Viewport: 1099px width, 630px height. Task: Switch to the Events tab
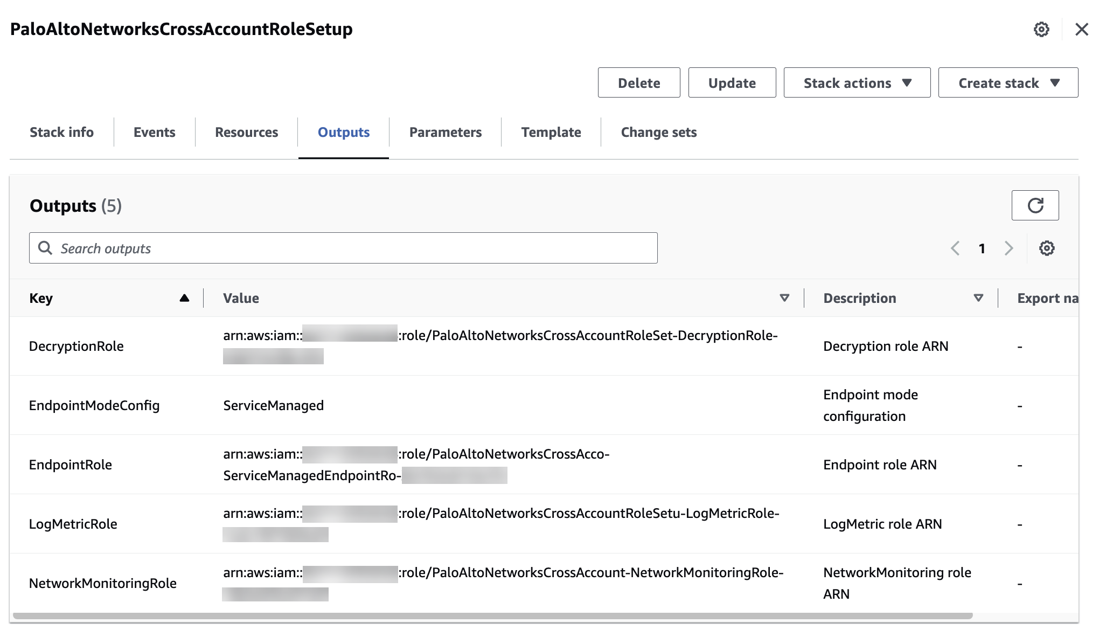(x=154, y=133)
